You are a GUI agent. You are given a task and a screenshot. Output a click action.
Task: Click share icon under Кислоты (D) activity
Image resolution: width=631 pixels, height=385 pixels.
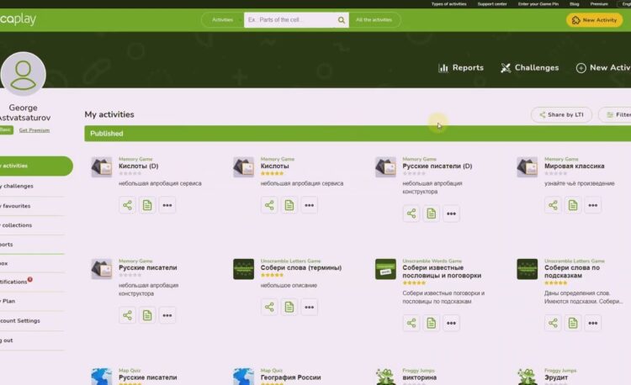[x=127, y=205]
